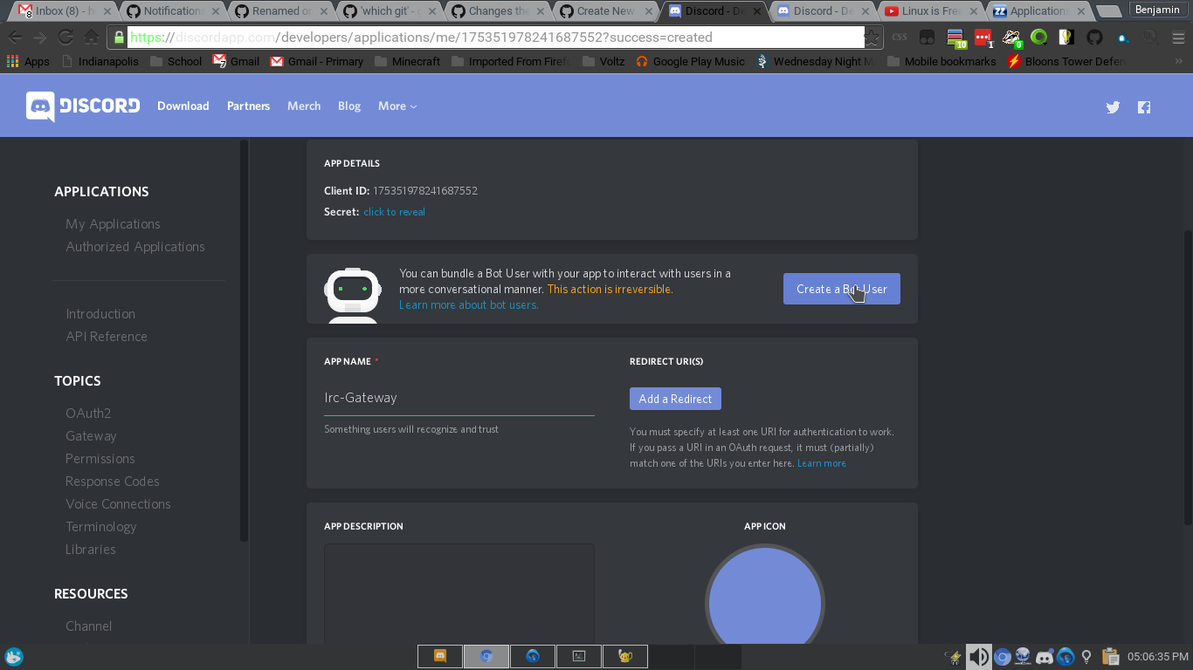
Task: Open the Privacy Badger extension icon
Action: point(1011,38)
